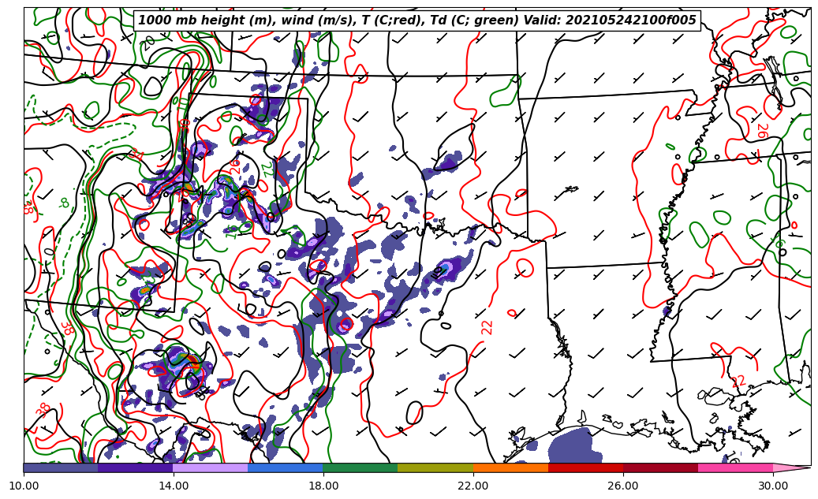Click the orange 22–24 colorbar segment
Viewport: 818px width, 499px height.
tap(510, 467)
